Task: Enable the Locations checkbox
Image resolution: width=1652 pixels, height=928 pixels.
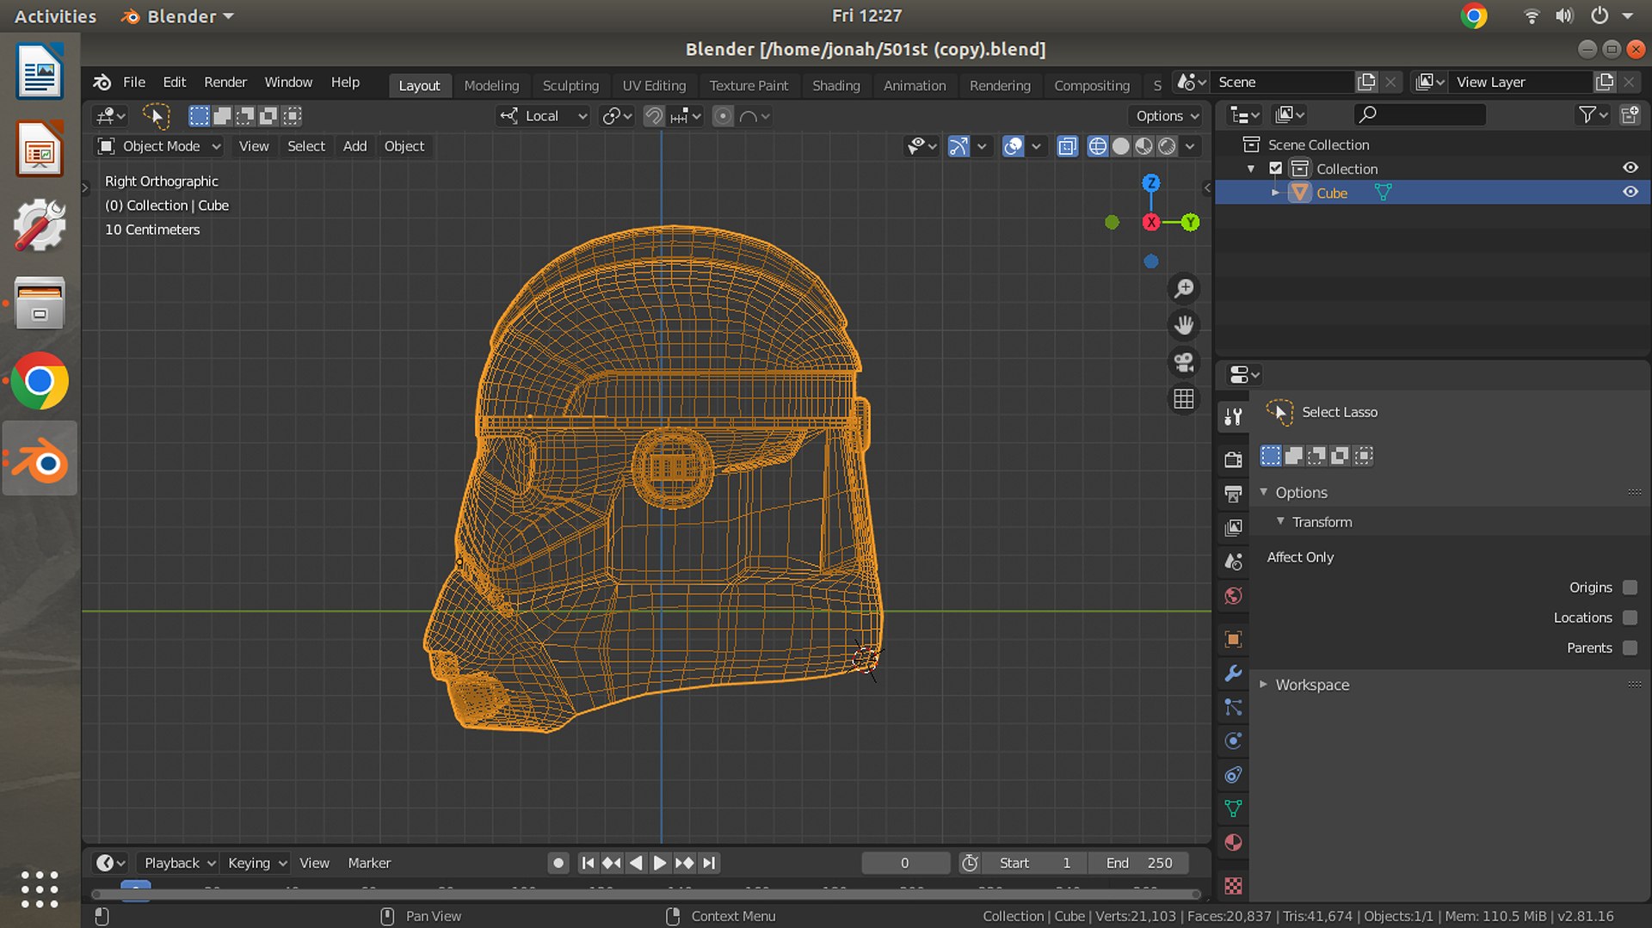Action: (x=1630, y=618)
